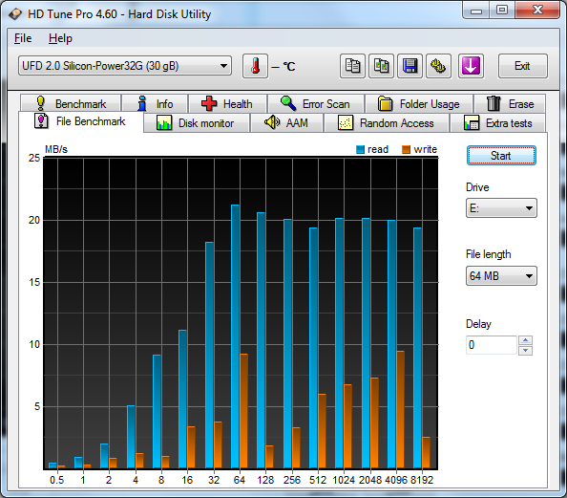Open the File menu
The height and width of the screenshot is (498, 567).
[x=23, y=38]
